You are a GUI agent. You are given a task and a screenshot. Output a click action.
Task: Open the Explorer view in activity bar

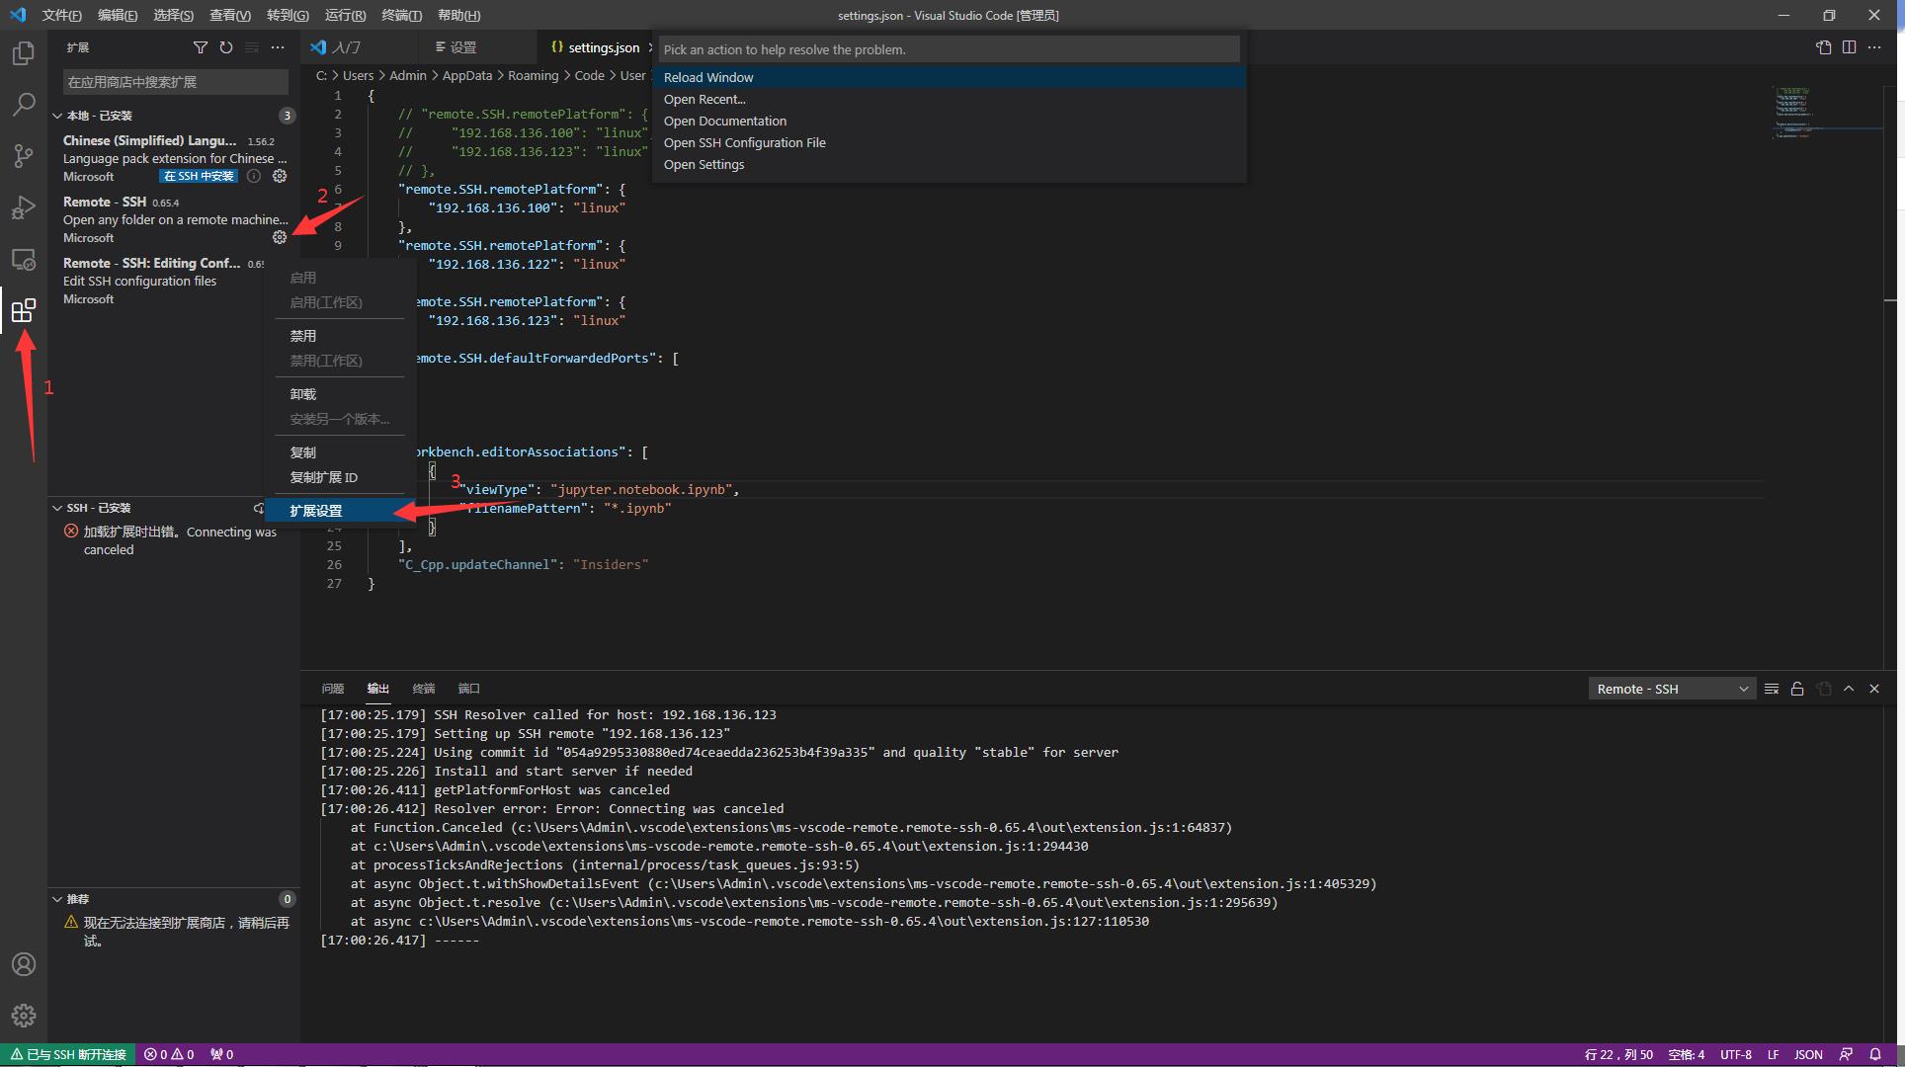[x=24, y=53]
